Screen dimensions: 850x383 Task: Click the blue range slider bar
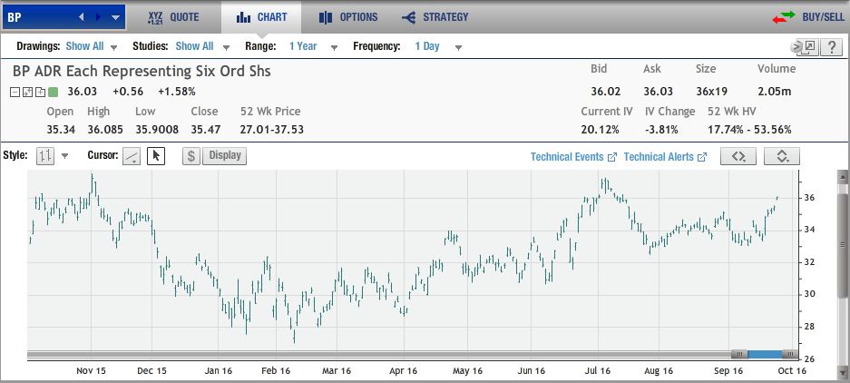click(765, 354)
